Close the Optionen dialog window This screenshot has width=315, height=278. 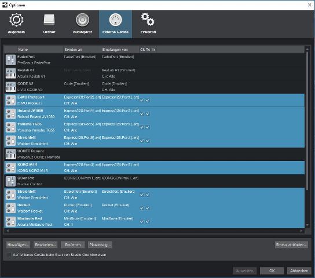click(309, 5)
